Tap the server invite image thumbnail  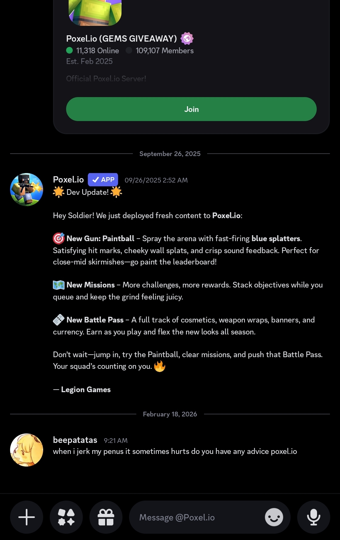[x=95, y=13]
